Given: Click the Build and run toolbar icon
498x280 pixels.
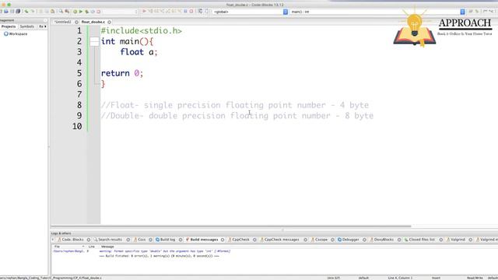Looking at the screenshot, I should [x=86, y=12].
